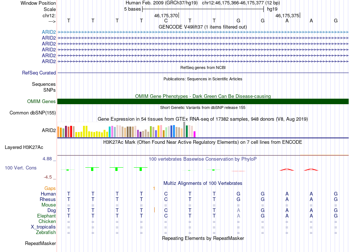349x252 pixels.
Task: Click the OMIM Genes track label
Action: (x=41, y=101)
